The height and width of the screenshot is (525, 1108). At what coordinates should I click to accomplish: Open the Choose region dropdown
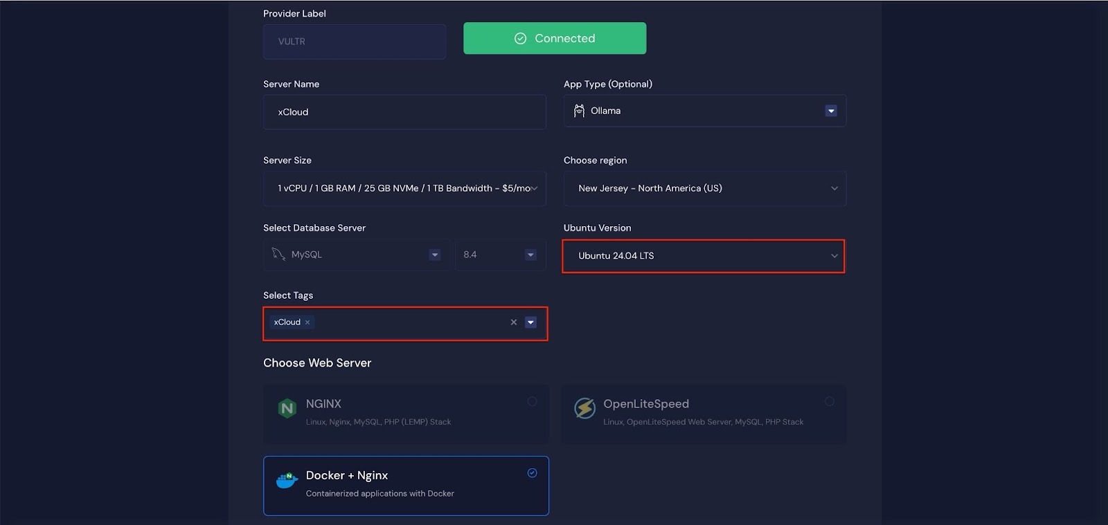pos(834,189)
